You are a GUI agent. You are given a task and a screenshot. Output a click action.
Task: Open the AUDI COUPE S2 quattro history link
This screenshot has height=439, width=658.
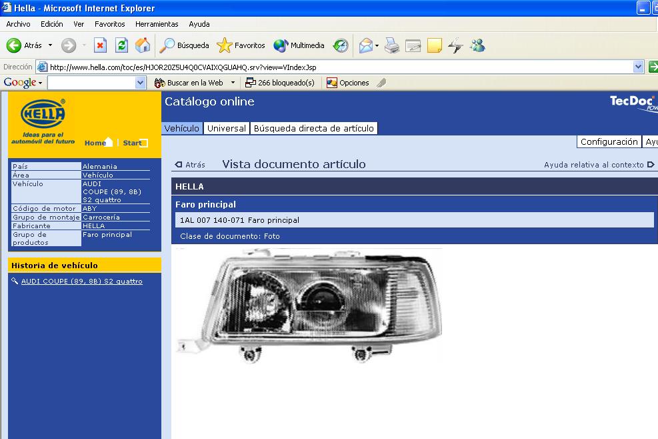tap(82, 281)
